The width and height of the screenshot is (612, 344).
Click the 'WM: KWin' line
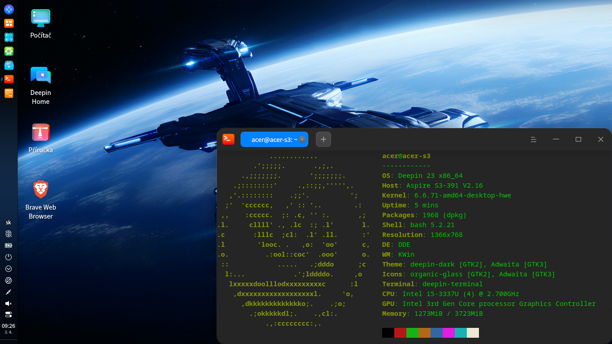click(398, 254)
